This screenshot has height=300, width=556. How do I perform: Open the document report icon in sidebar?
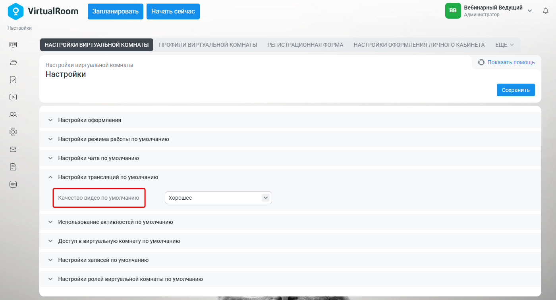pyautogui.click(x=13, y=167)
